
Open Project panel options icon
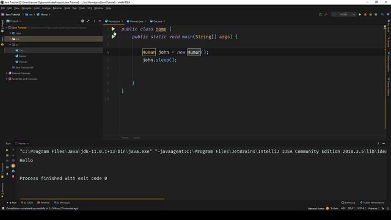coord(95,21)
